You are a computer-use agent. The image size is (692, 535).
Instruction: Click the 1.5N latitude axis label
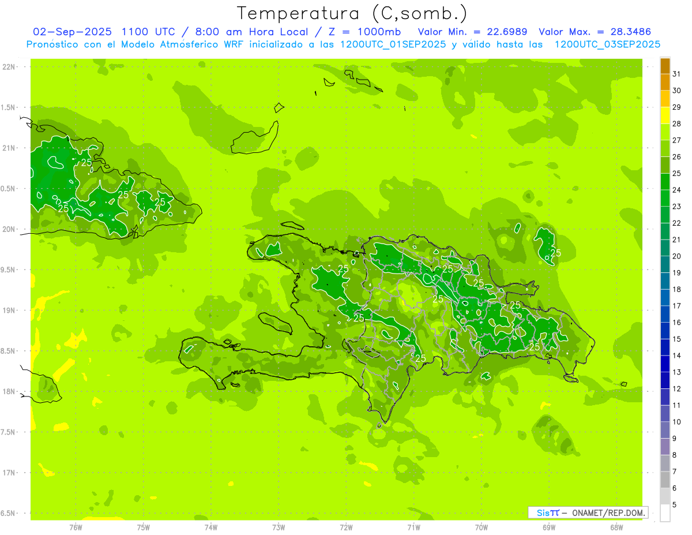9,107
